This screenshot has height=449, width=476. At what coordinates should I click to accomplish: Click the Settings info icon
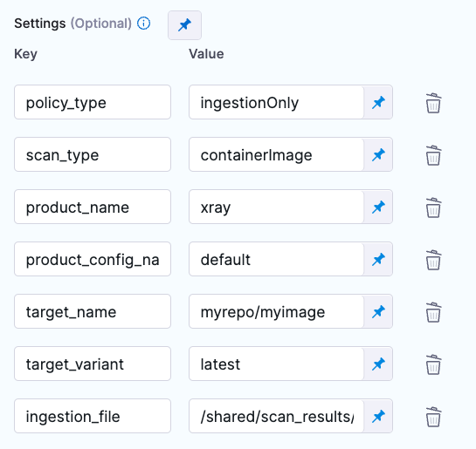pyautogui.click(x=143, y=24)
